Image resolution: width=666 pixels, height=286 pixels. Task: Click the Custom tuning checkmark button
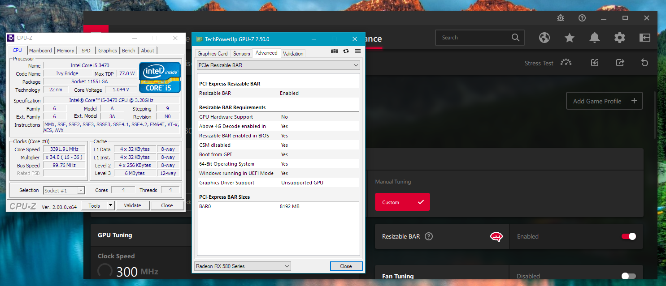click(402, 202)
